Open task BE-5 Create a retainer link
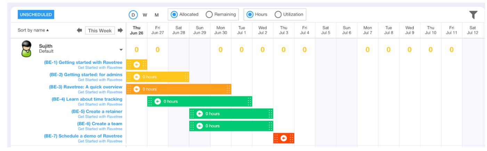This screenshot has width=487, height=151. coord(97,112)
